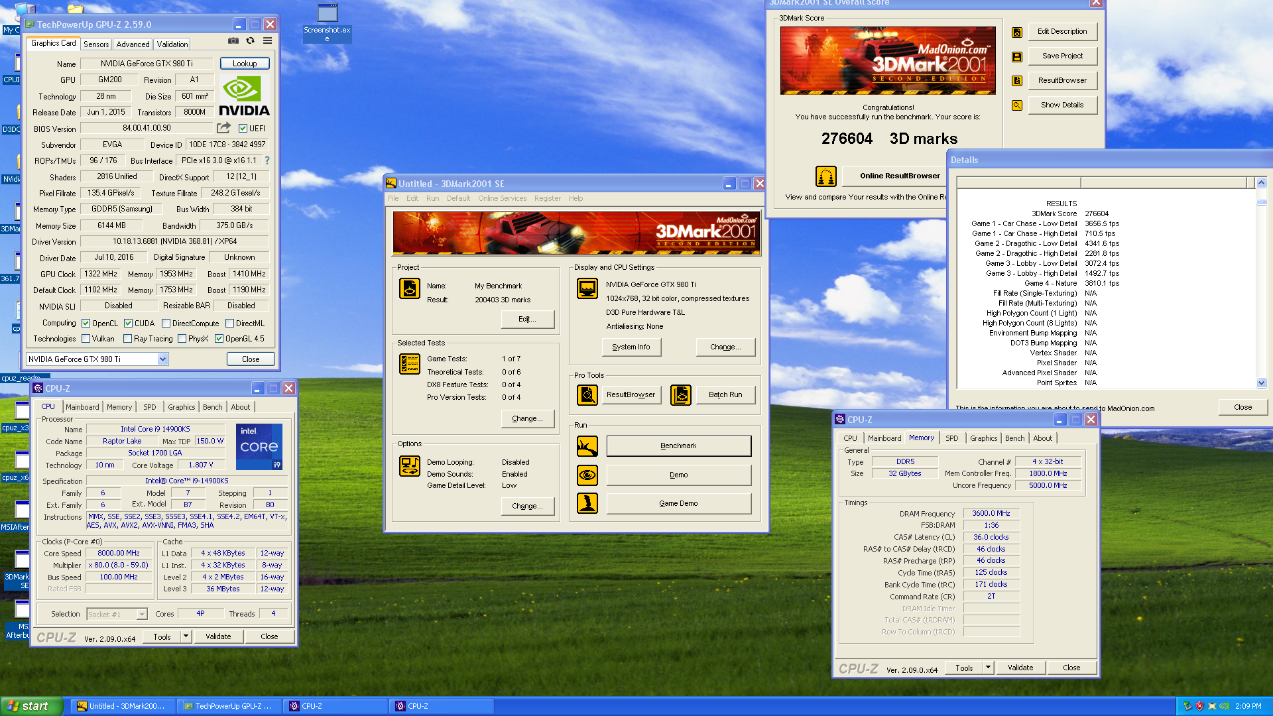The image size is (1273, 716).
Task: Click the Game Demo icon
Action: pyautogui.click(x=587, y=503)
